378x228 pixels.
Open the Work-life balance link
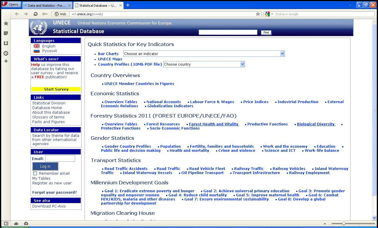[x=322, y=150]
